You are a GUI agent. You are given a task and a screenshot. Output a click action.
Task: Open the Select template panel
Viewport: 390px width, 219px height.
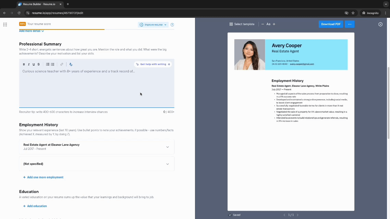click(242, 24)
